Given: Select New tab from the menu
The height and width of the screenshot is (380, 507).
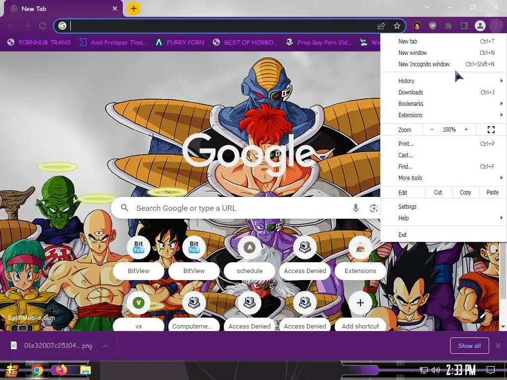Looking at the screenshot, I should [444, 42].
